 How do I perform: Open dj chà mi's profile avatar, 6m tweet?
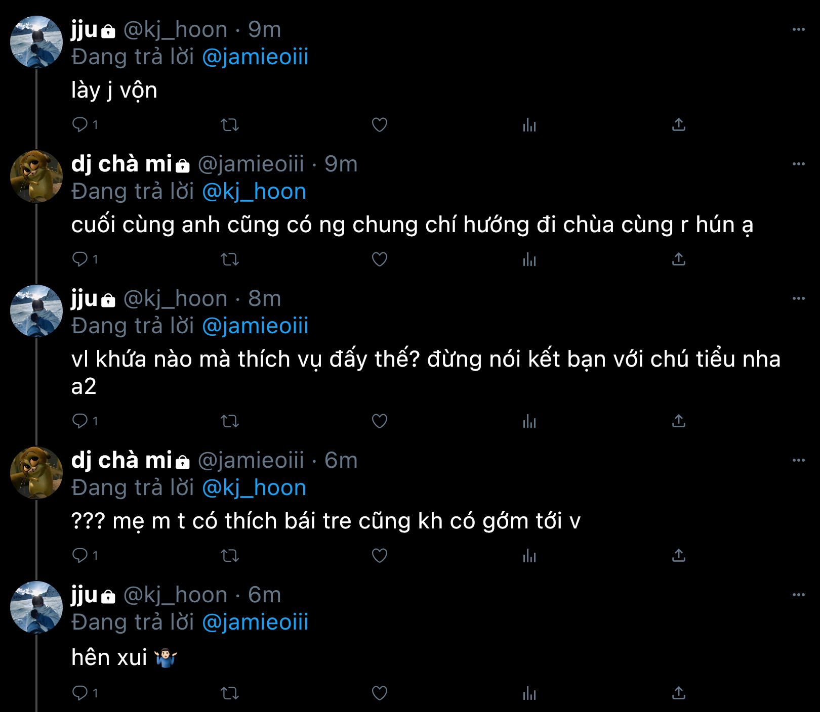click(x=36, y=473)
